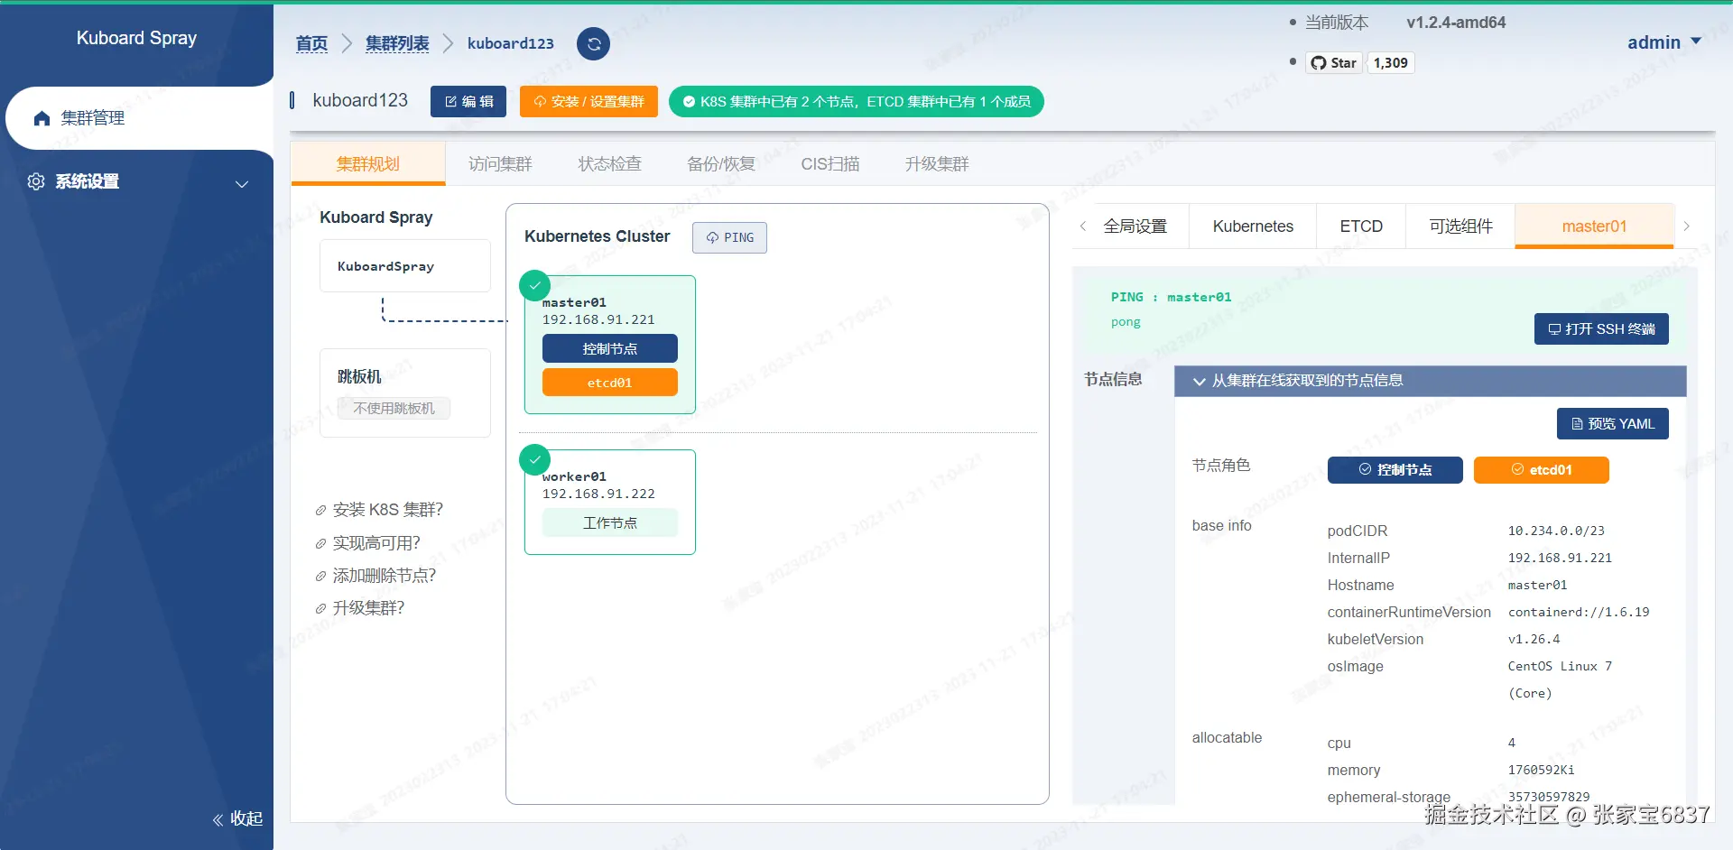Click the kubeletVersion value v1.26.4
Image resolution: width=1733 pixels, height=850 pixels.
(x=1534, y=639)
